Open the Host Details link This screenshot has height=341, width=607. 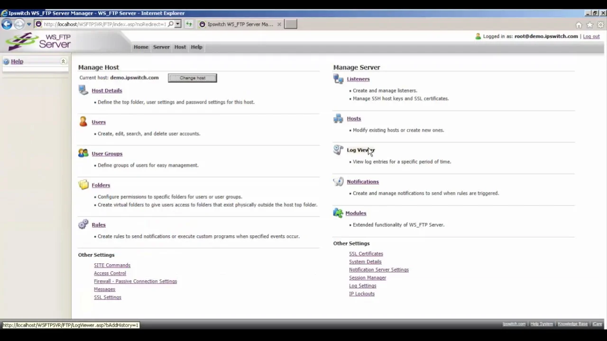click(107, 90)
